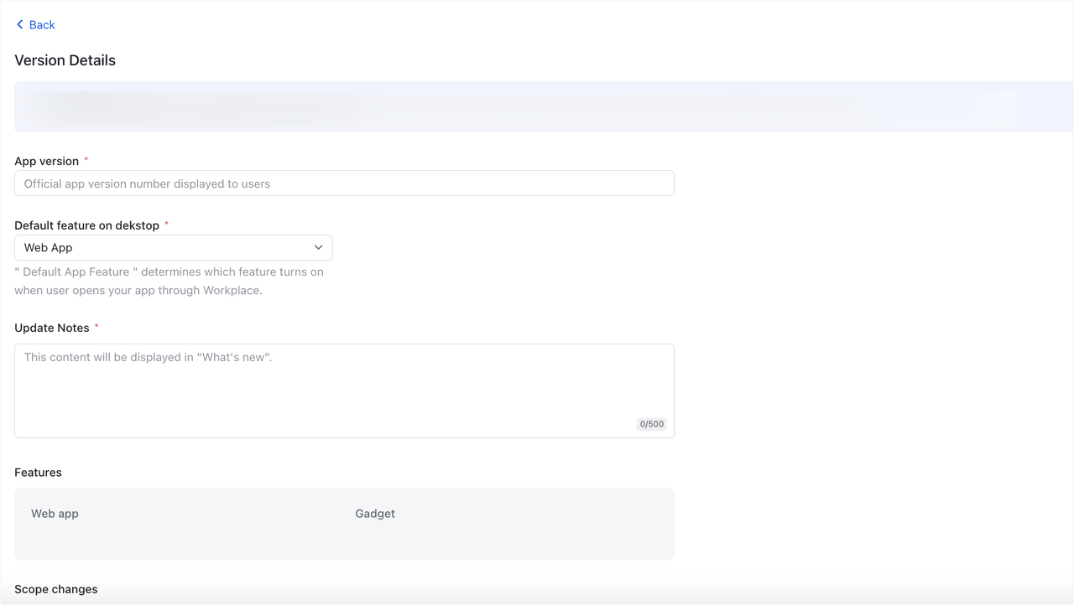1074x605 pixels.
Task: Click the 0/500 character counter badge
Action: 652,424
